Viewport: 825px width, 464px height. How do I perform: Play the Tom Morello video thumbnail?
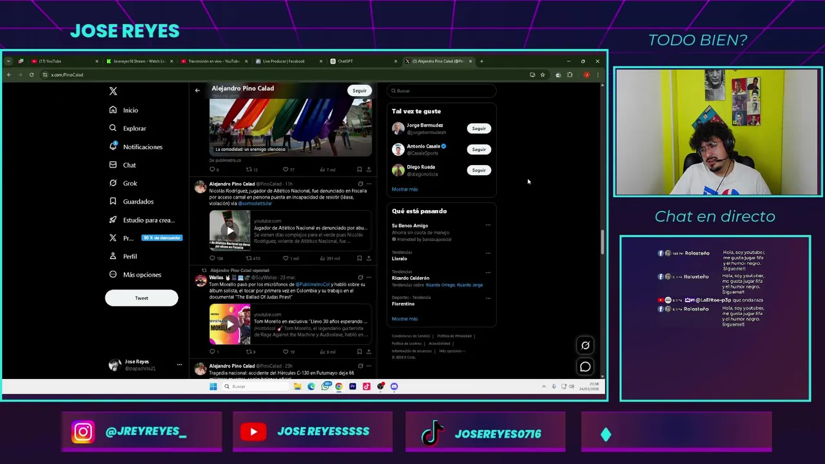click(229, 324)
